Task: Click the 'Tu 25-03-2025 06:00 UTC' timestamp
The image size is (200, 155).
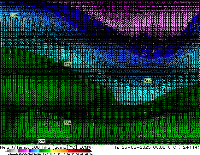Action: tap(145, 147)
